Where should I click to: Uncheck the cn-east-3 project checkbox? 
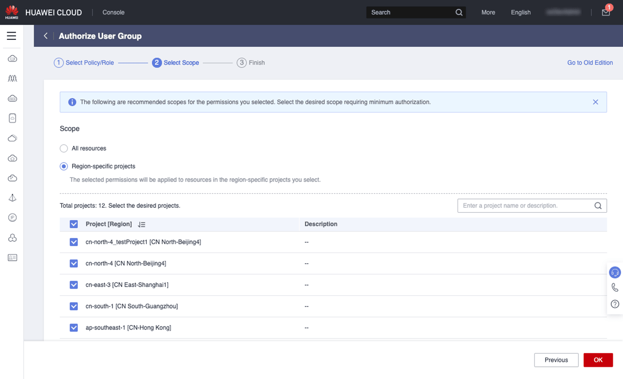pyautogui.click(x=74, y=285)
